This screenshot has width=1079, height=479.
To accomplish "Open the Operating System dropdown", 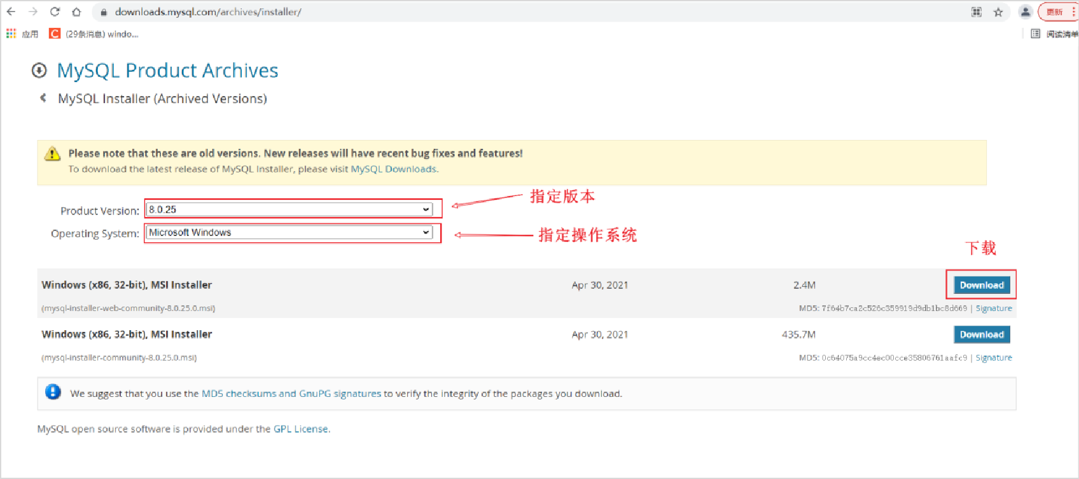I will coord(289,233).
